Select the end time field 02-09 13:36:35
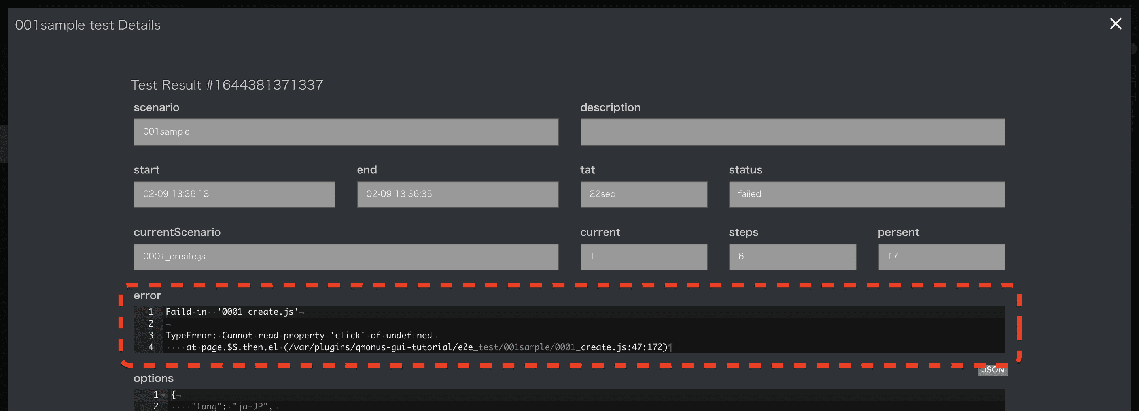This screenshot has height=411, width=1139. coord(458,194)
